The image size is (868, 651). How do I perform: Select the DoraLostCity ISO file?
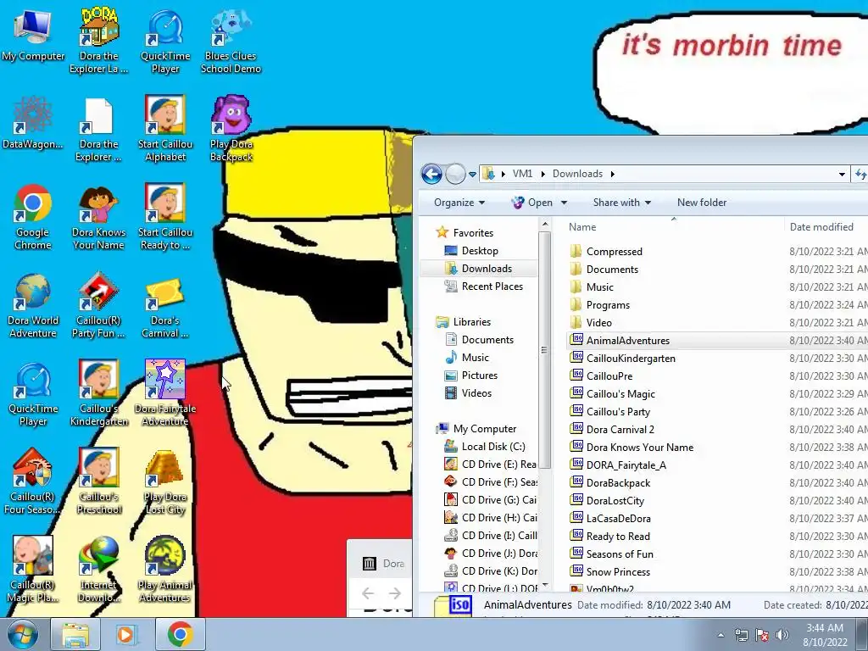click(x=615, y=501)
